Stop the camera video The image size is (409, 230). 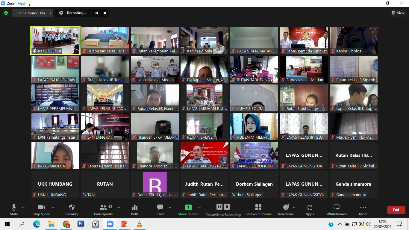(x=41, y=210)
